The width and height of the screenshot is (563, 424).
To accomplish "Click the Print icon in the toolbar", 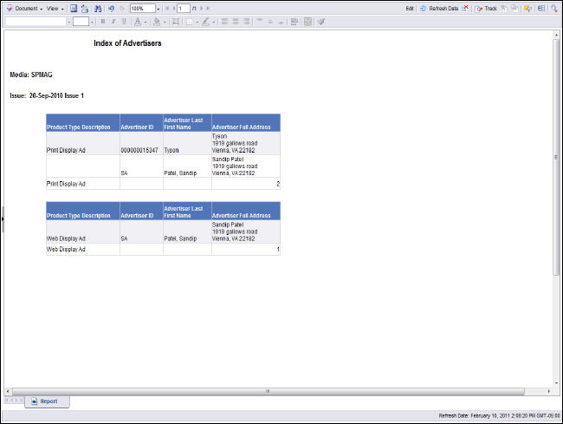I will pos(85,8).
